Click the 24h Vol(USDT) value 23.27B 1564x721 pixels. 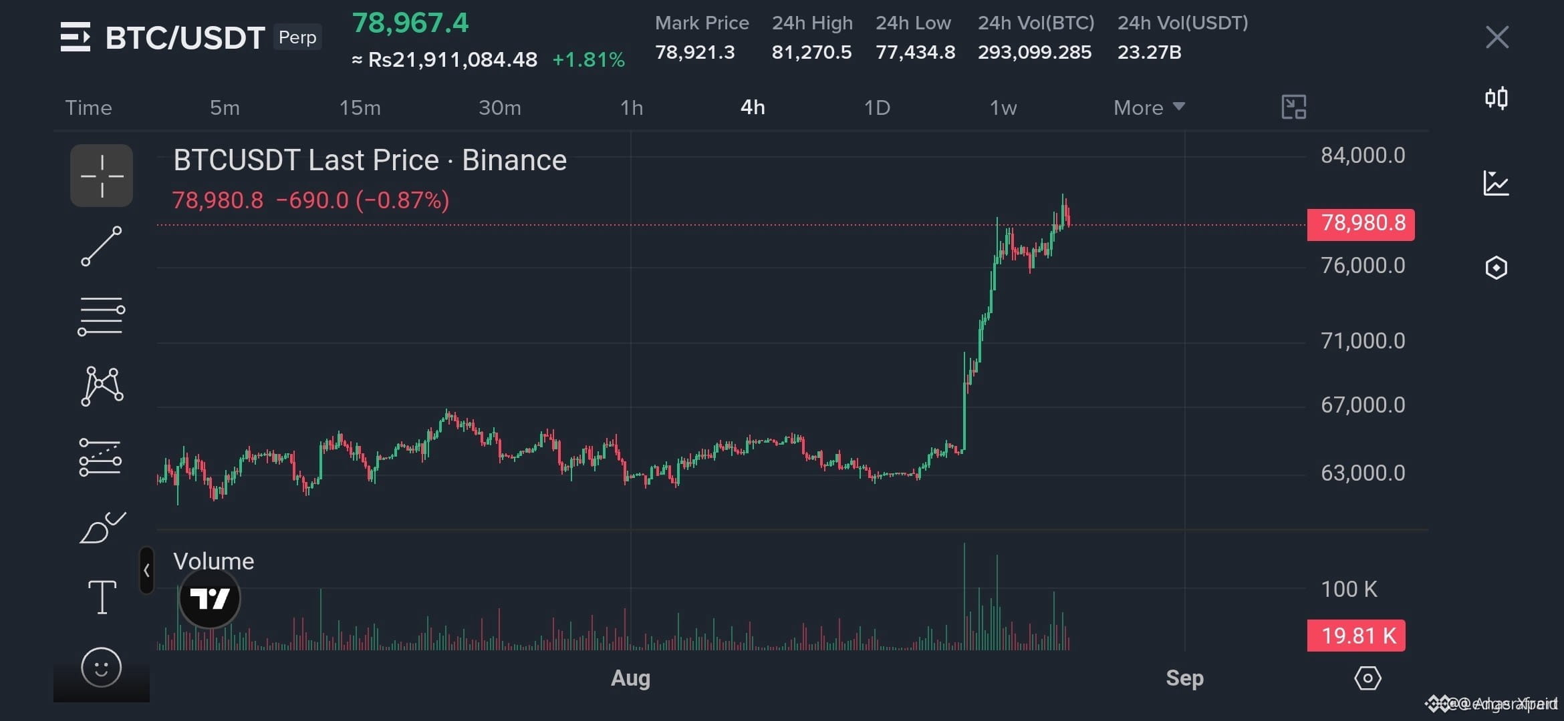(x=1150, y=52)
